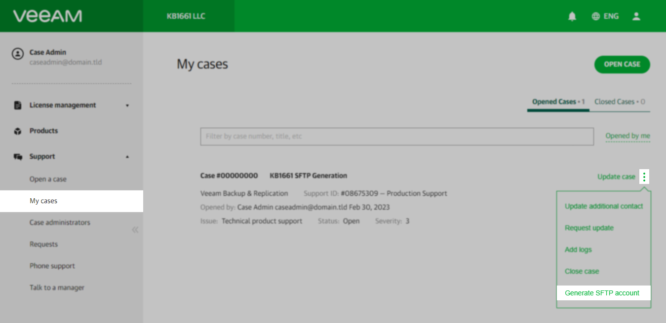The width and height of the screenshot is (666, 323).
Task: Open the three-dot case actions menu
Action: (644, 177)
